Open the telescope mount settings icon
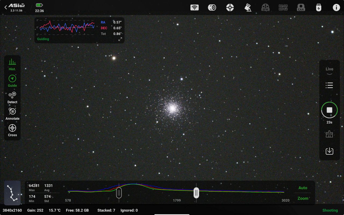This screenshot has width=344, height=215. [248, 8]
